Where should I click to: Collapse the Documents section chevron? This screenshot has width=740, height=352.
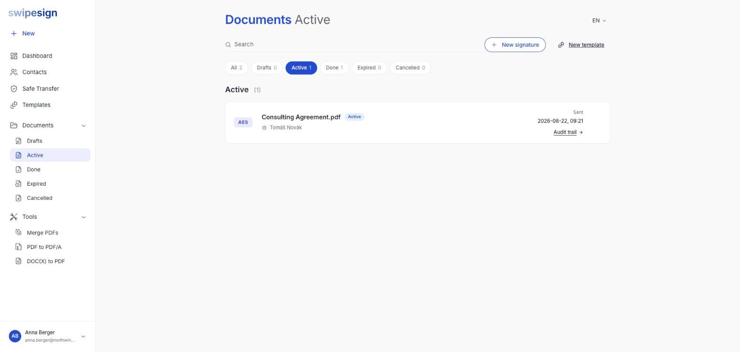84,126
